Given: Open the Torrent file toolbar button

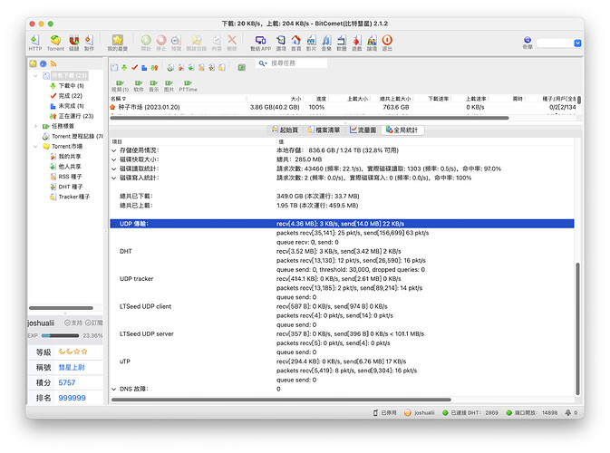Looking at the screenshot, I should [x=55, y=43].
